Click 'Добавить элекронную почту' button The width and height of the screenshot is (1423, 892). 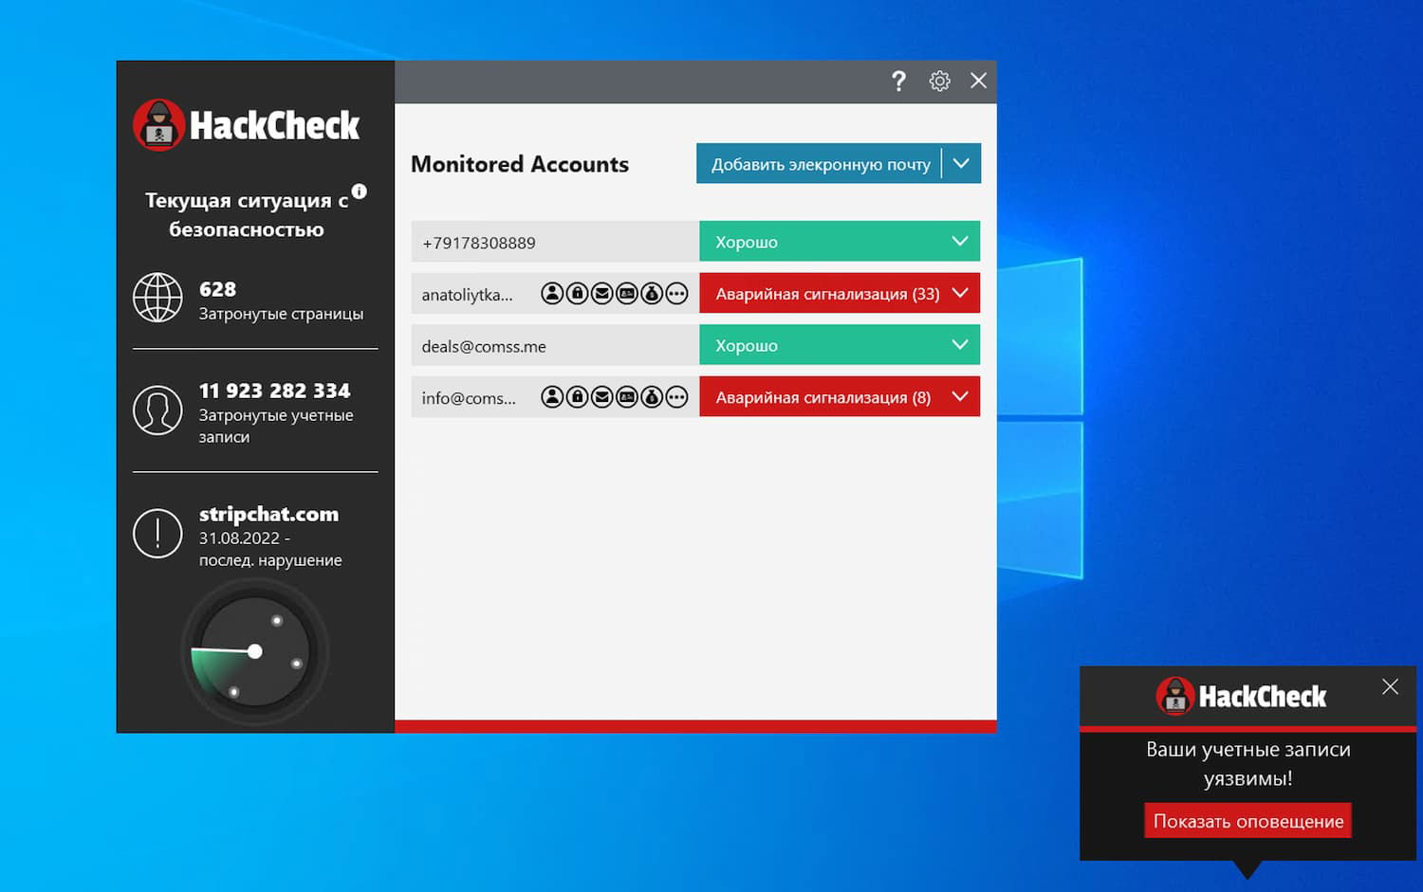tap(820, 164)
